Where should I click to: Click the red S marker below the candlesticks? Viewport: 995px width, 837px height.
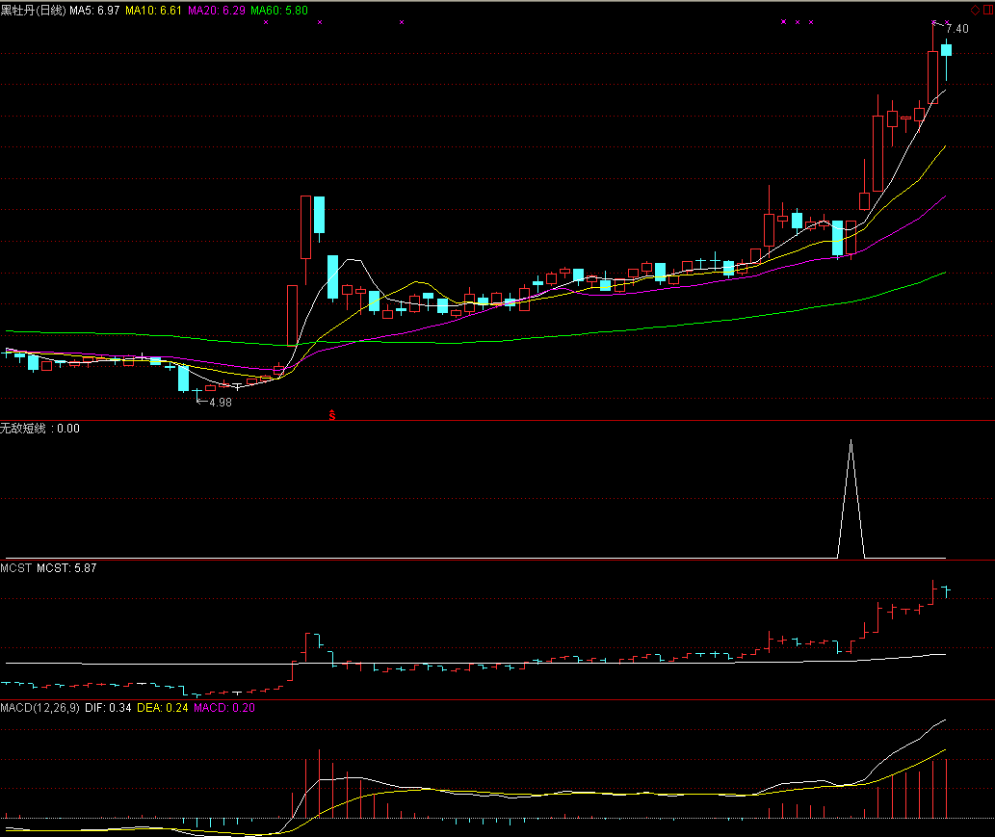click(332, 416)
